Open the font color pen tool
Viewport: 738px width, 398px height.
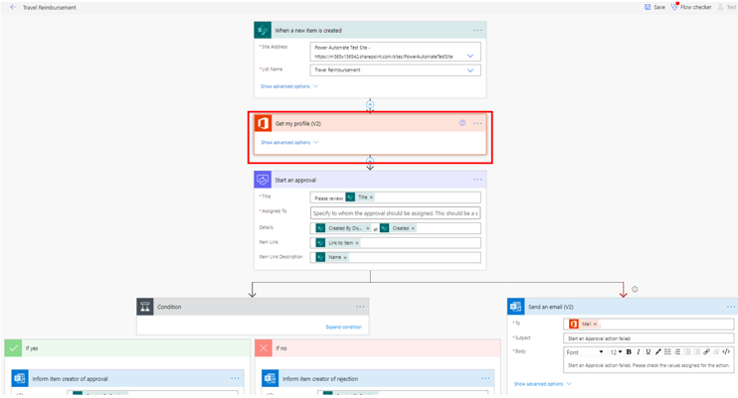click(657, 352)
